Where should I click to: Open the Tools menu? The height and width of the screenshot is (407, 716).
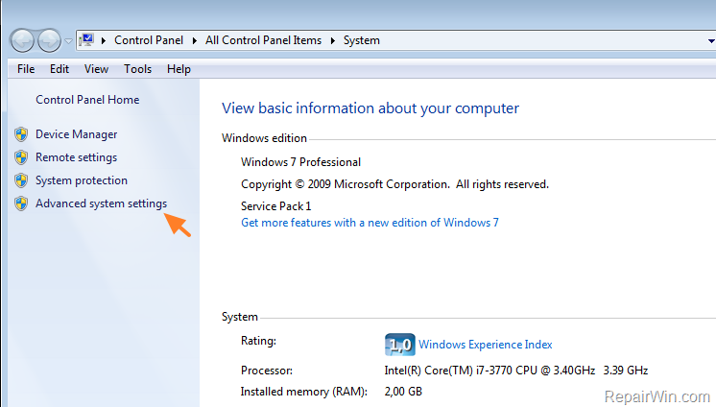coord(137,69)
